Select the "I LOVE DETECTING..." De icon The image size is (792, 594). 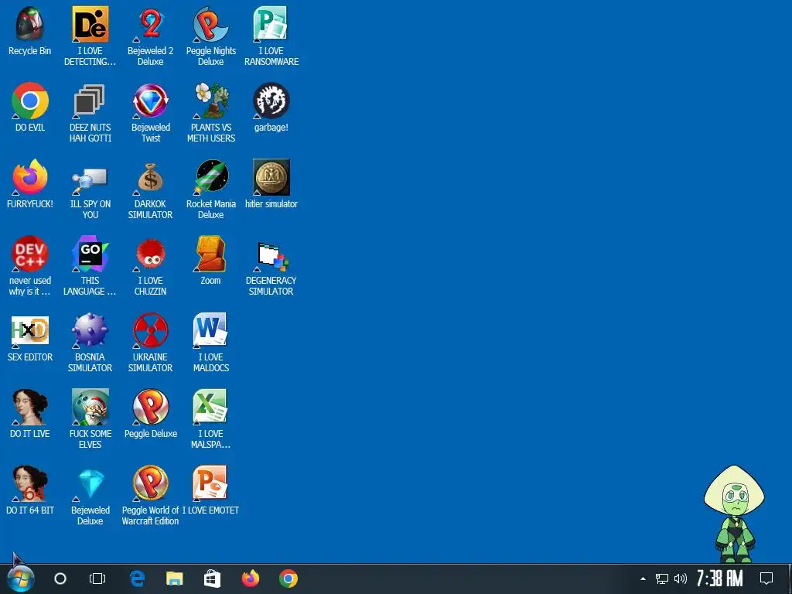coord(90,24)
